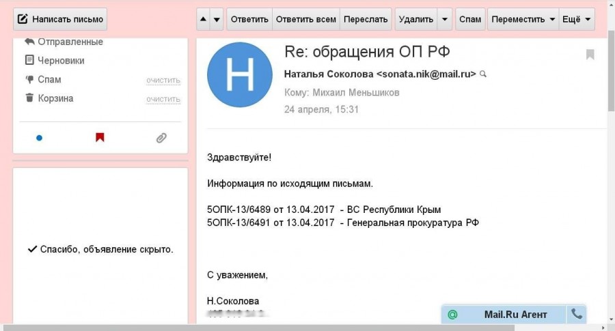This screenshot has height=331, width=615.
Task: Filter flagged messages with the red bookmark
Action: point(100,138)
